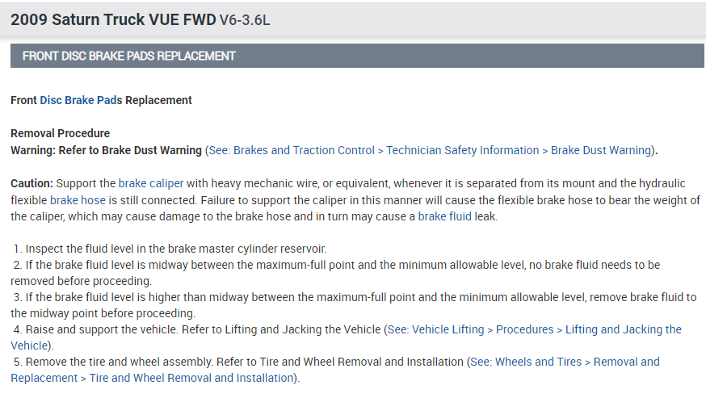Click the brake fluid hyperlink

[x=444, y=217]
